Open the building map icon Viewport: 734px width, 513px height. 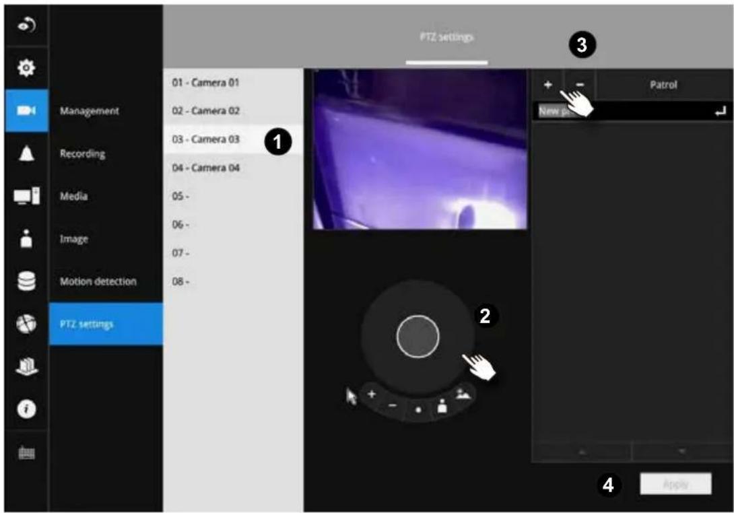(x=26, y=366)
